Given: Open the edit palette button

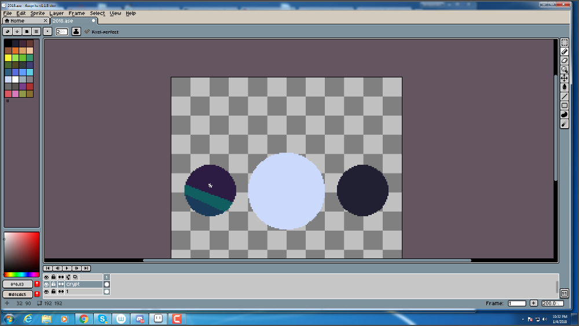Looking at the screenshot, I should coord(8,31).
